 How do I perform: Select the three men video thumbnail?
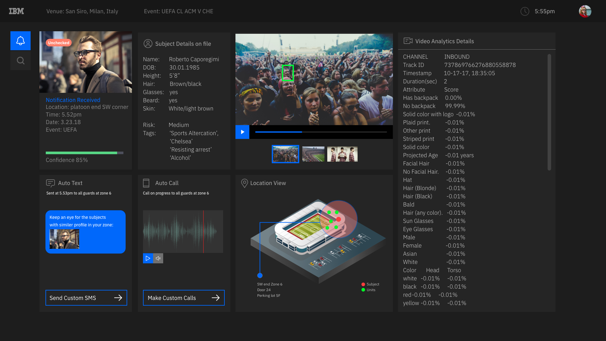coord(342,154)
